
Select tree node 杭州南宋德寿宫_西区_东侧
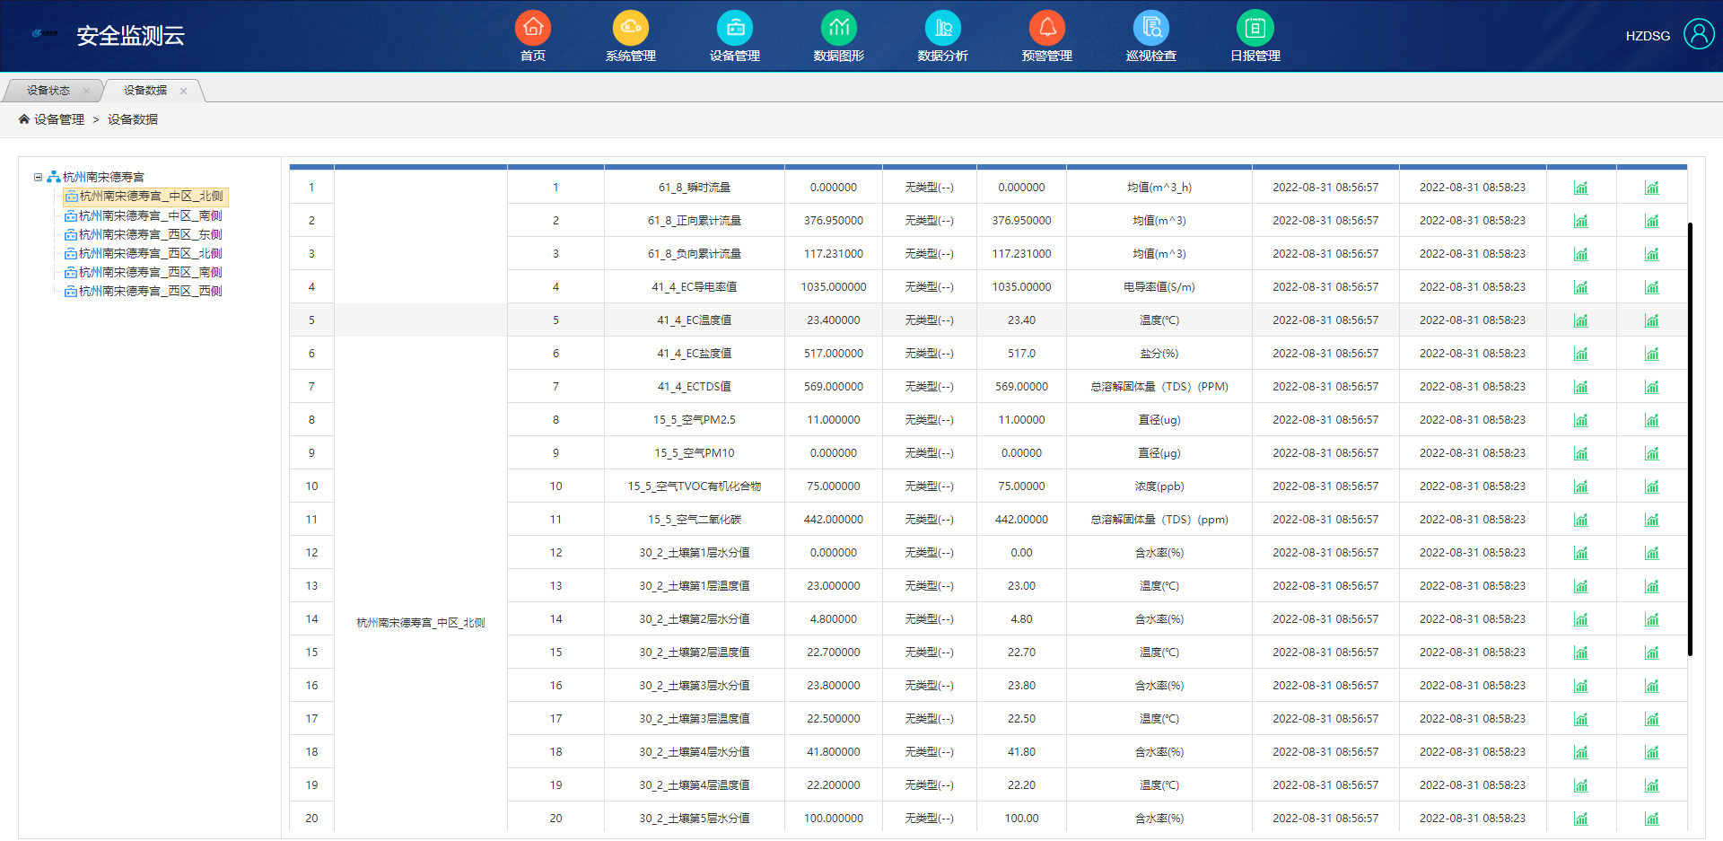150,234
